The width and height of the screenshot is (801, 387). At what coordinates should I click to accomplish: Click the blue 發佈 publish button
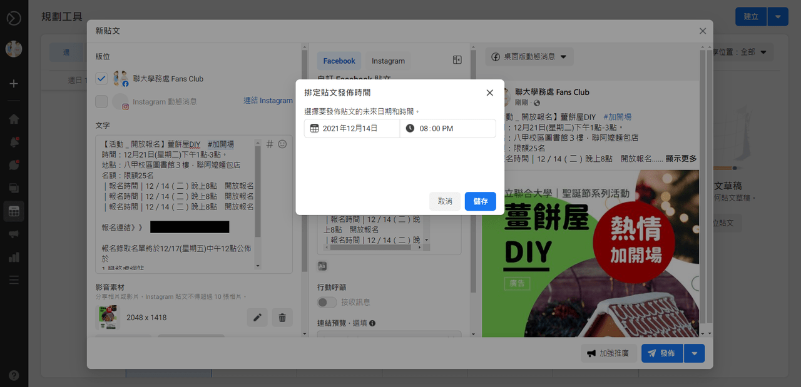pos(662,353)
